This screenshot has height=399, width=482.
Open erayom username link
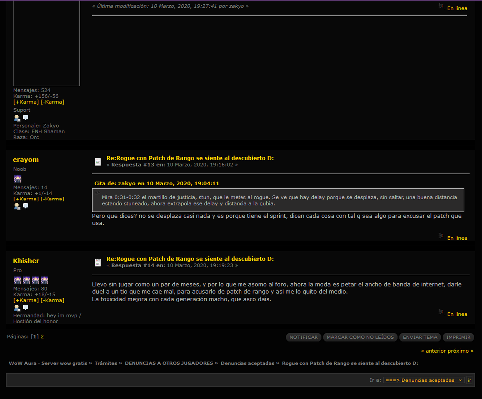tap(26, 160)
